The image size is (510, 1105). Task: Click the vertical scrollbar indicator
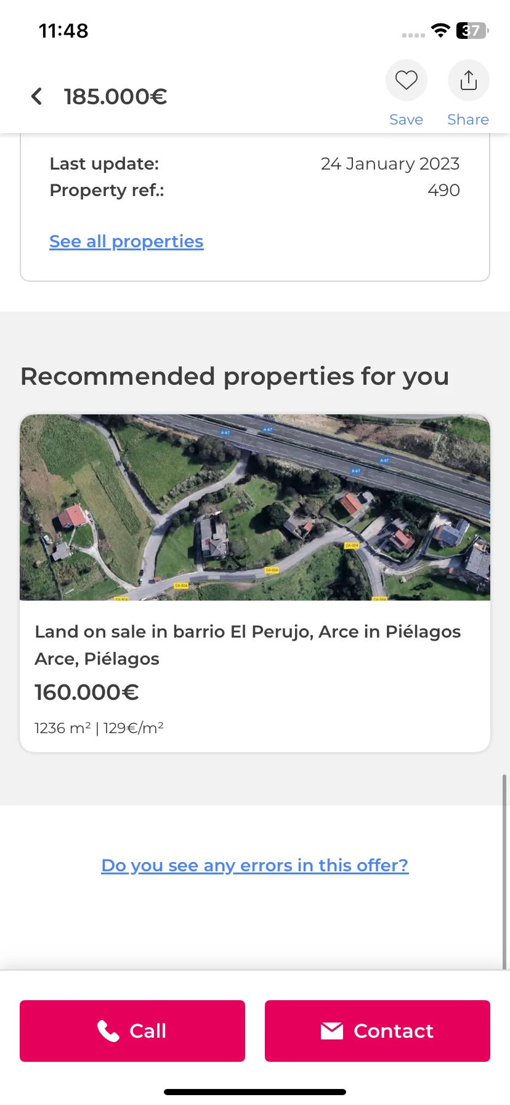coord(505,871)
